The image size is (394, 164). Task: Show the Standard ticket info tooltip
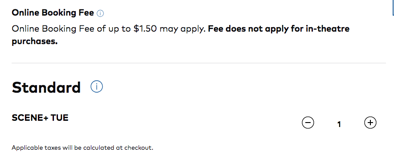(x=97, y=86)
